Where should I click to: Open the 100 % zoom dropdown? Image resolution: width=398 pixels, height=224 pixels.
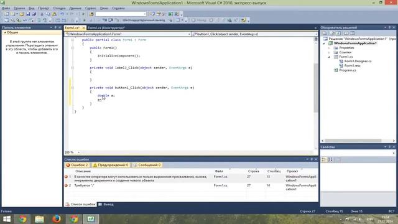click(x=79, y=152)
